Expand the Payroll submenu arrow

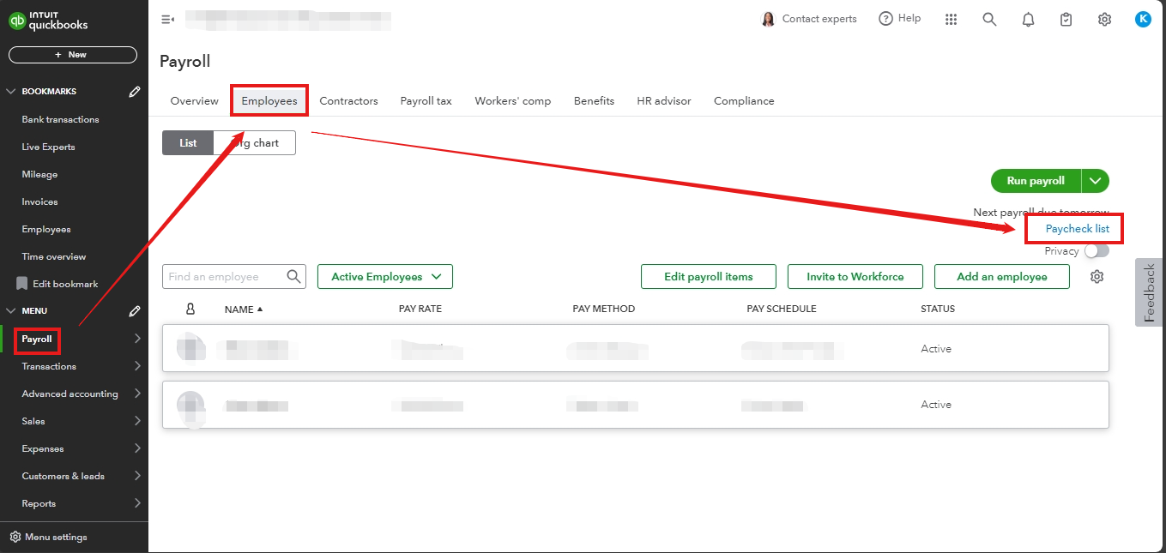pyautogui.click(x=137, y=339)
